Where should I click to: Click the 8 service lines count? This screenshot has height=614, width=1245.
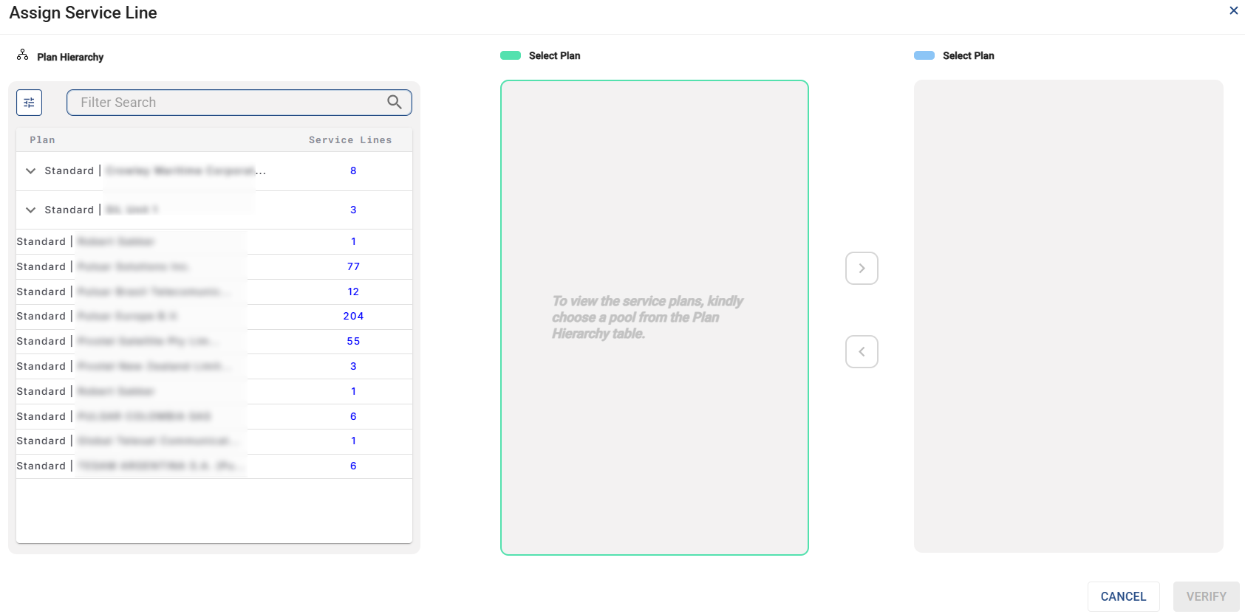click(x=353, y=171)
